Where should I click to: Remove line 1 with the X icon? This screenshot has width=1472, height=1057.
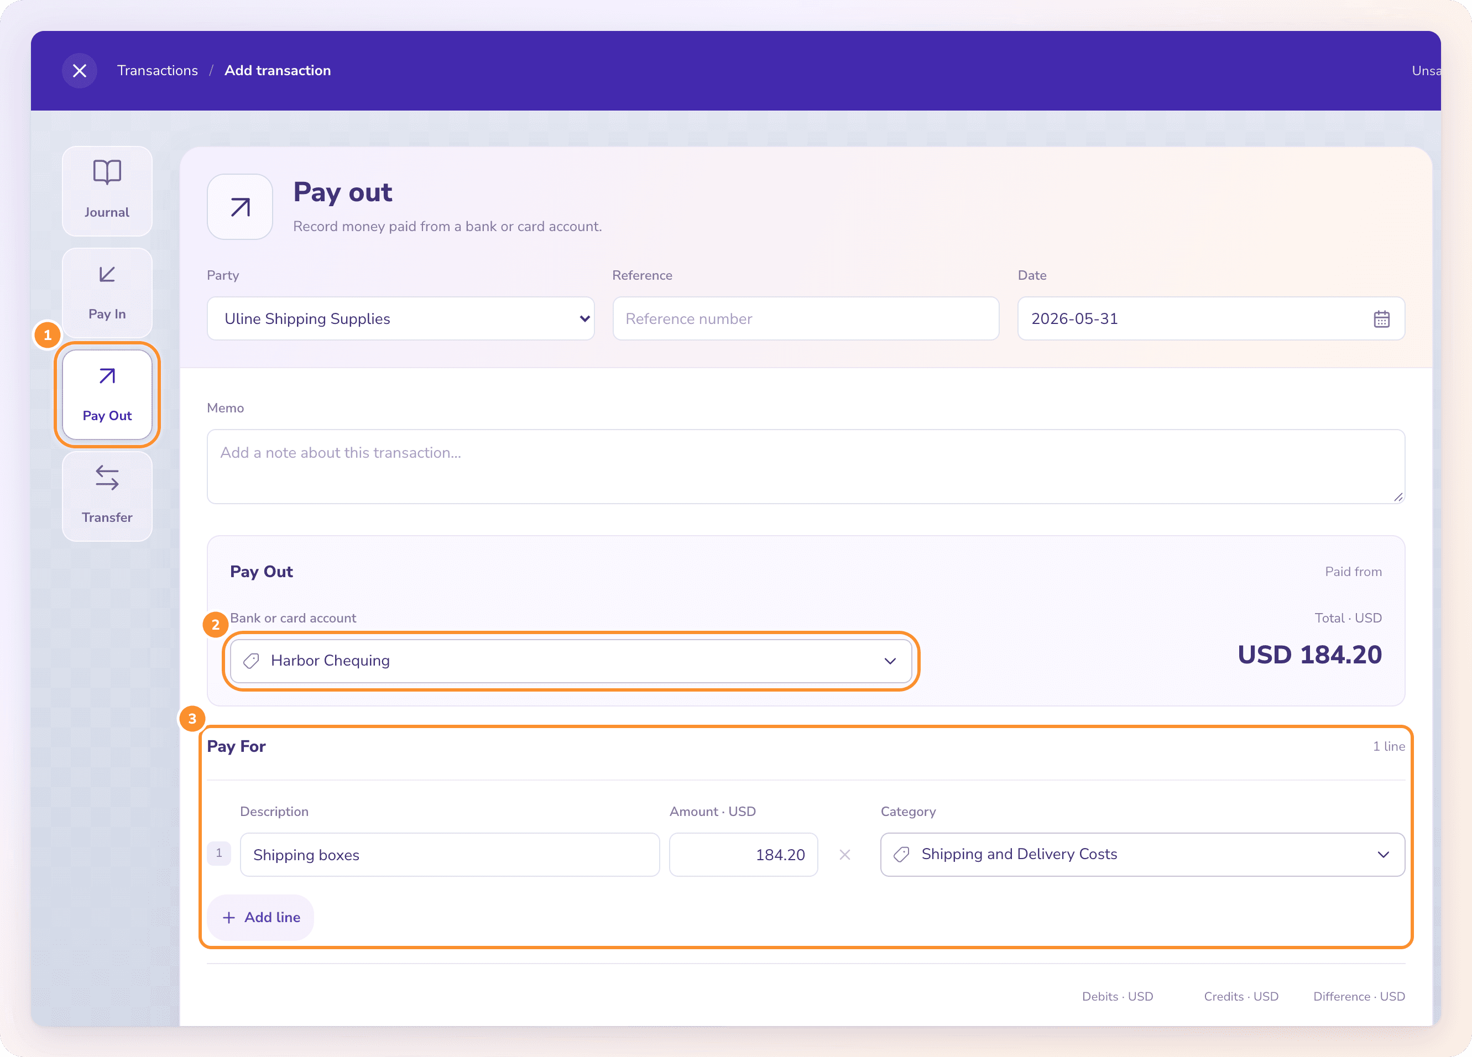click(844, 855)
